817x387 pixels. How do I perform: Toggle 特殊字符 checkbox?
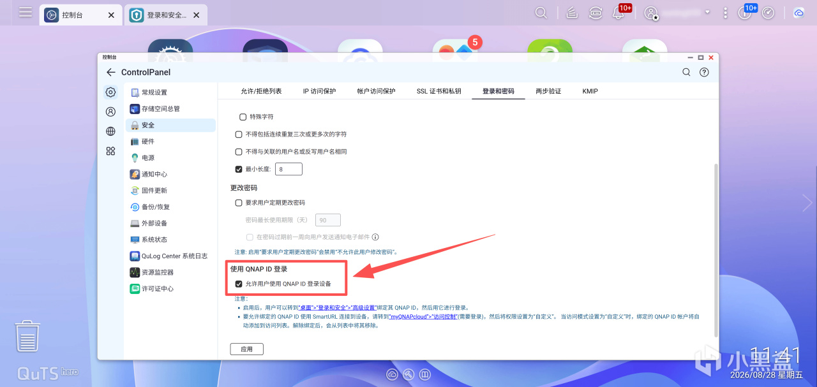pos(243,117)
